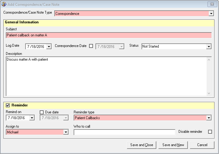
Task: Open the Remind on date dropdown
Action: pos(32,118)
